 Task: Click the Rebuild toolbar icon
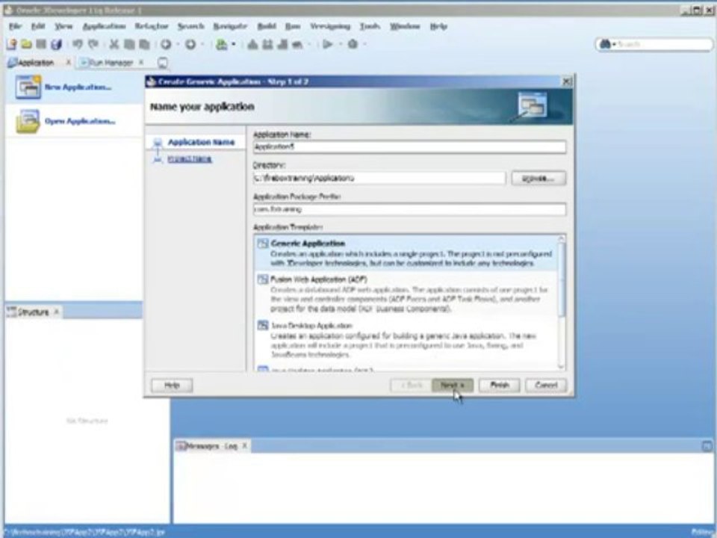click(267, 44)
